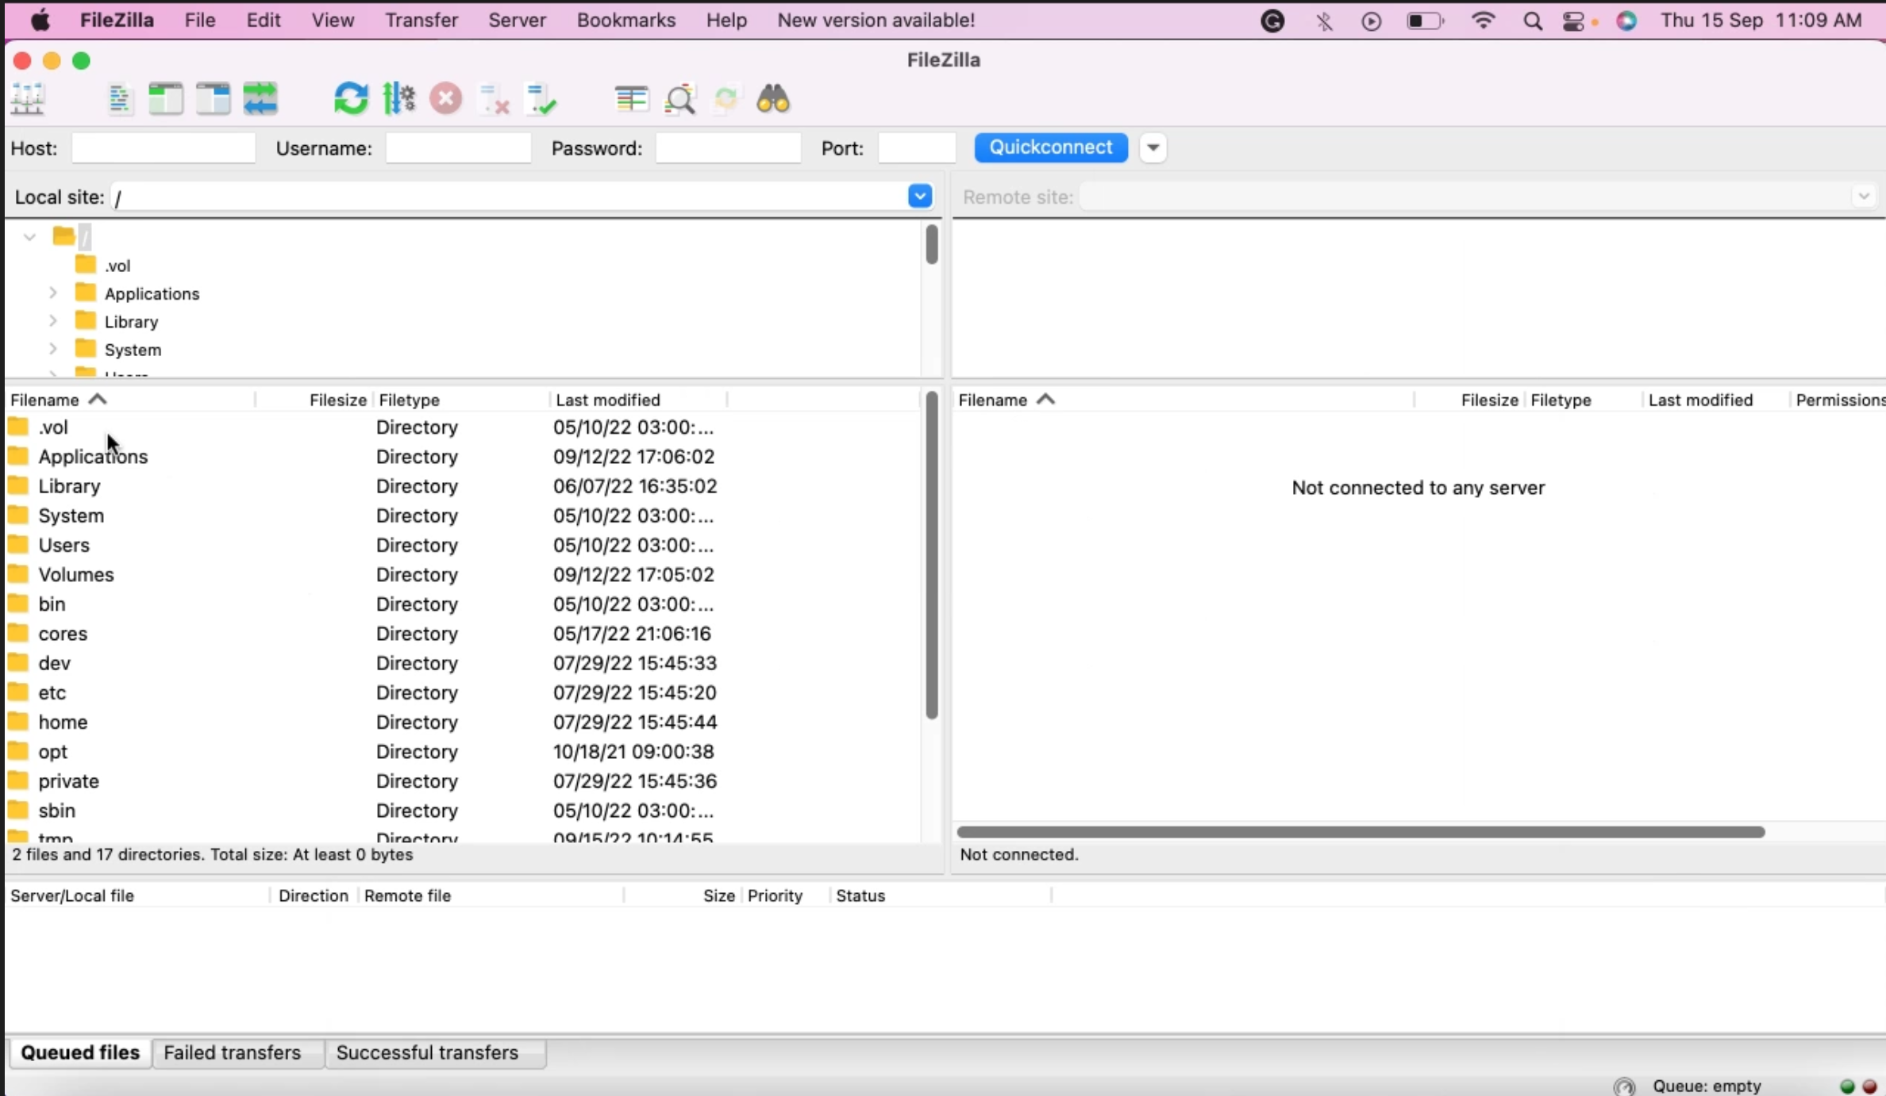
Task: Click battery status menu bar icon
Action: click(1425, 21)
